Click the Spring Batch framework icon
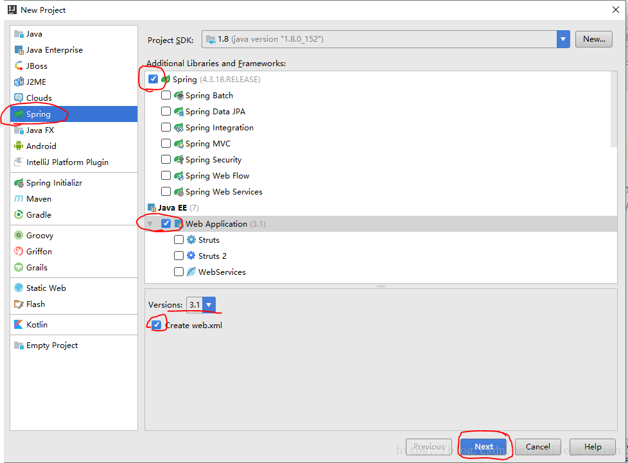 click(179, 96)
